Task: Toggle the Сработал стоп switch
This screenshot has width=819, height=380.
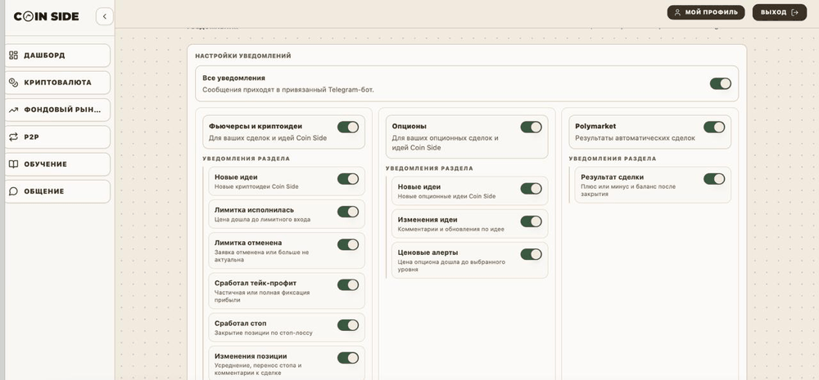Action: point(348,325)
